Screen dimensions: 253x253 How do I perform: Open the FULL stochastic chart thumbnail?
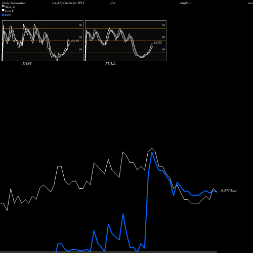[x=125, y=40]
